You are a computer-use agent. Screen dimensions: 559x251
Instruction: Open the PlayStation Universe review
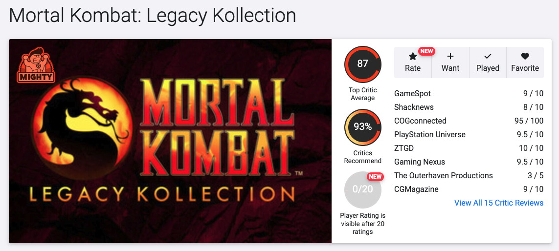[430, 134]
